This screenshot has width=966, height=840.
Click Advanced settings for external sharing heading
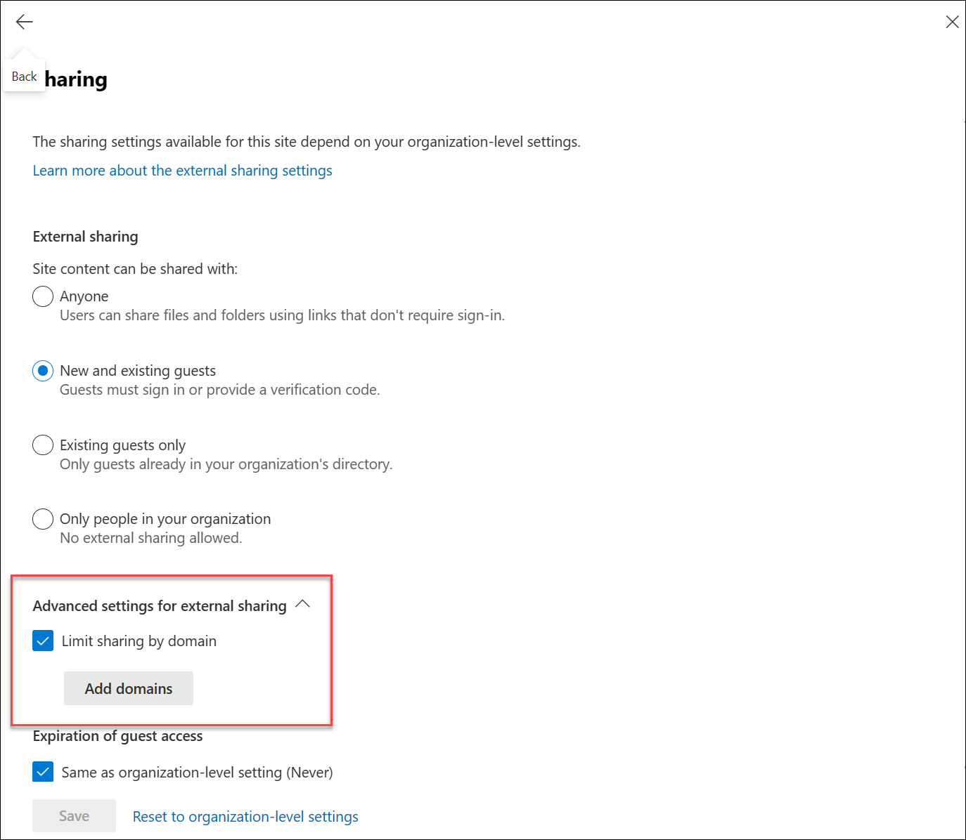(x=160, y=605)
